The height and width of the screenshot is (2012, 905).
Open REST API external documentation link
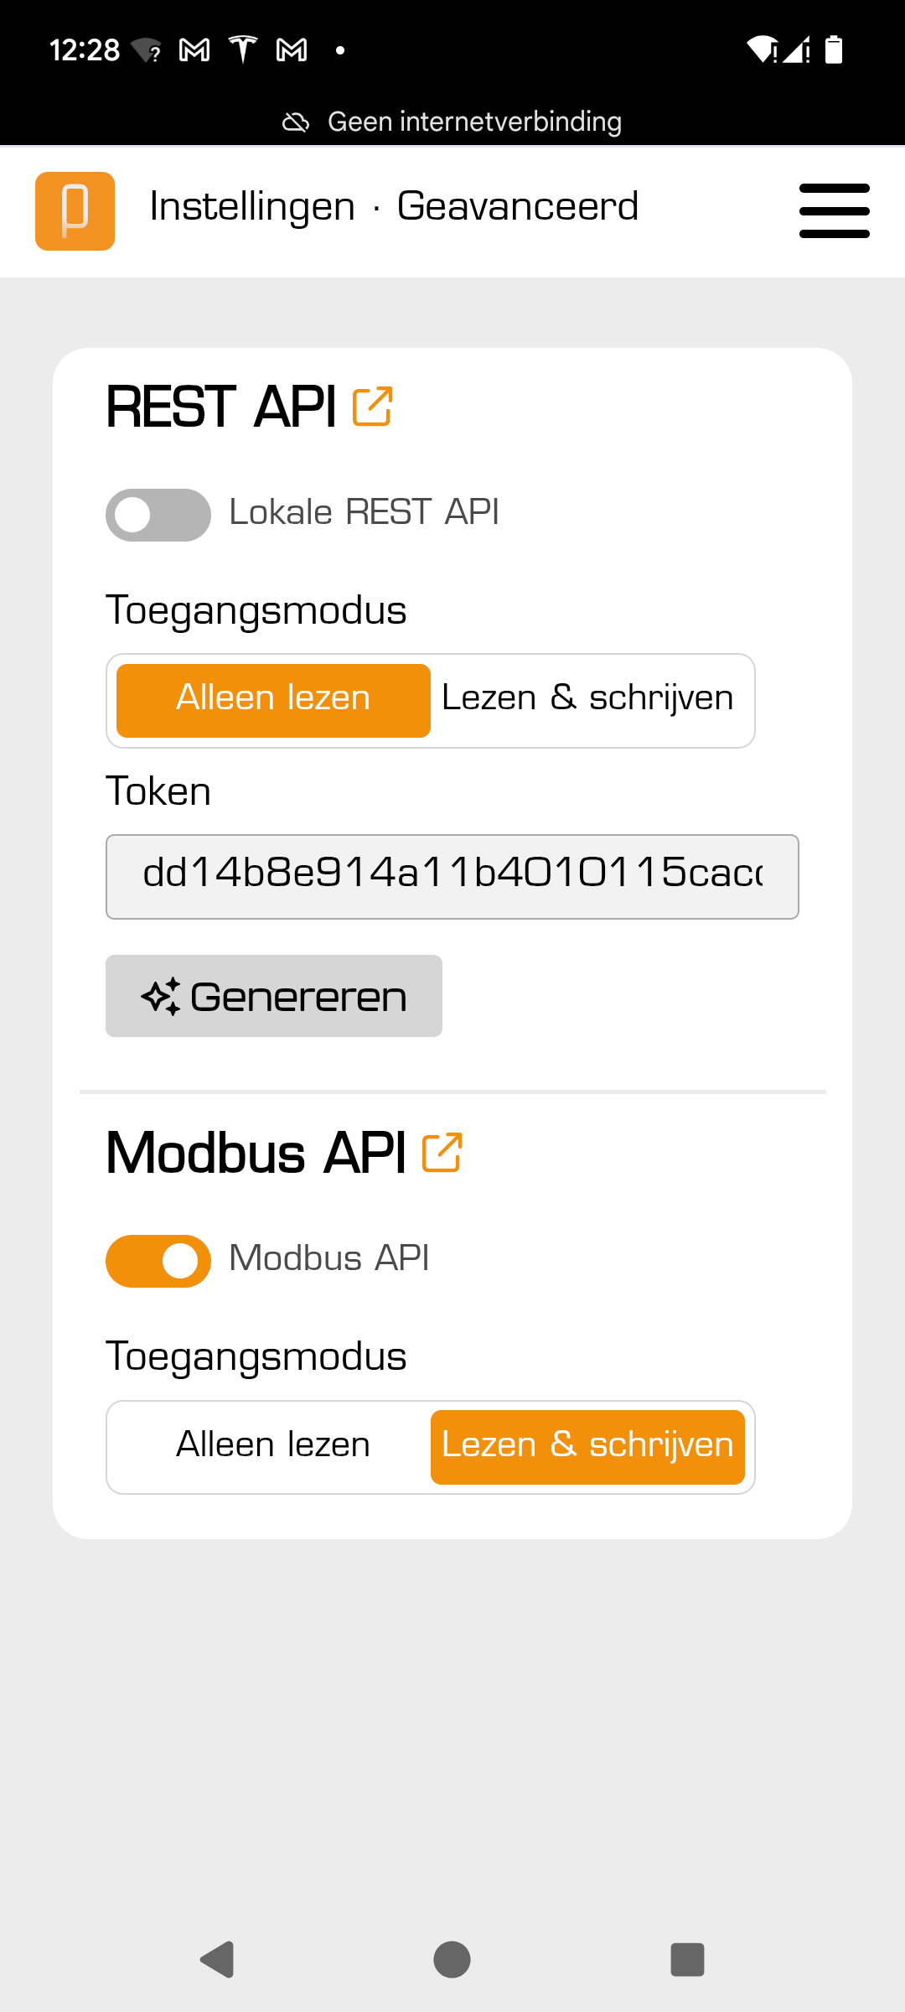click(373, 407)
